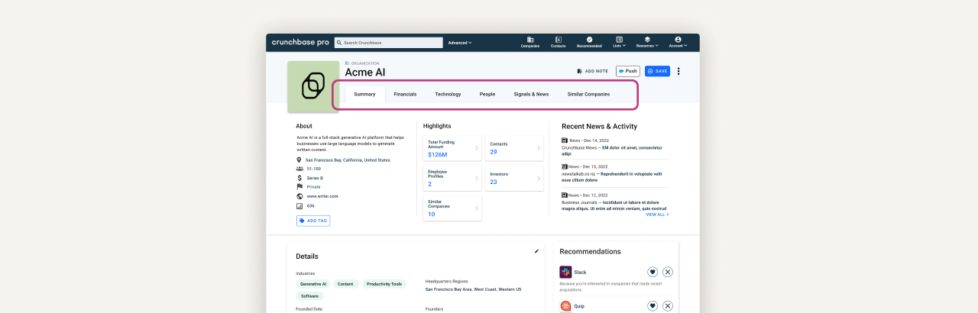Screen dimensions: 978x313
Task: Open the Dec 12 Business Journals article
Action: pyautogui.click(x=614, y=205)
